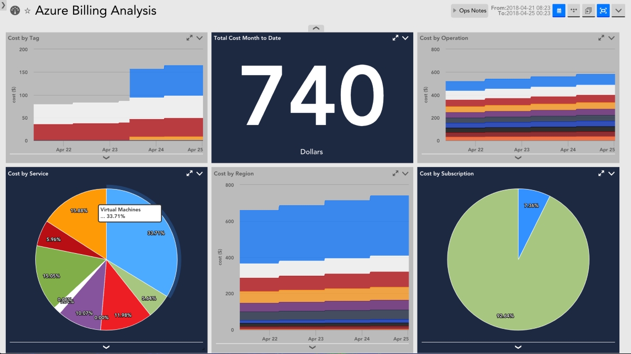Click the three-dots token dropdown icon
The height and width of the screenshot is (354, 631).
pyautogui.click(x=574, y=11)
